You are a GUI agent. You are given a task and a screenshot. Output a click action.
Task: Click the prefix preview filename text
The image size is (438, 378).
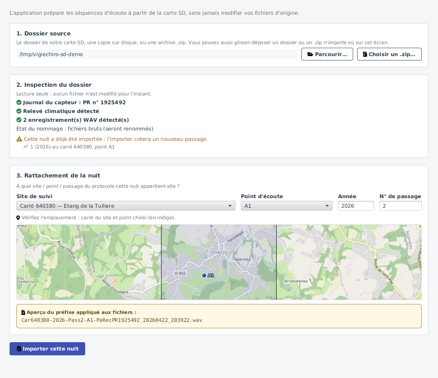[x=112, y=320]
